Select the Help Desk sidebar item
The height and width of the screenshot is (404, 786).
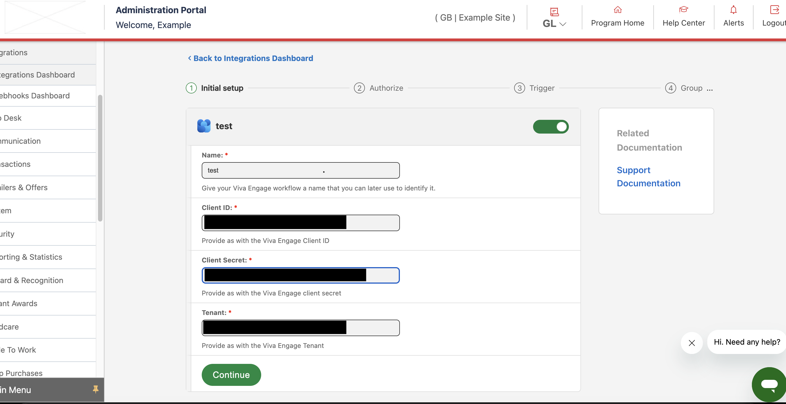[x=48, y=118]
